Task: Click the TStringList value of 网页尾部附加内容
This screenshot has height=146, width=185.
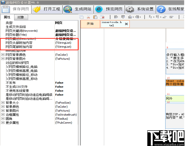Action: click(63, 47)
